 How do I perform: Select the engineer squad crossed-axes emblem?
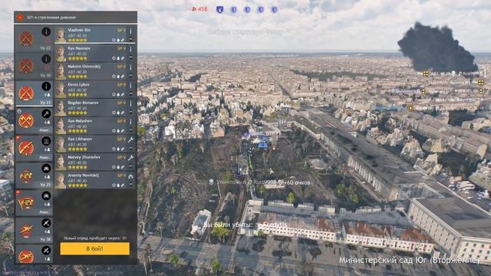26,121
